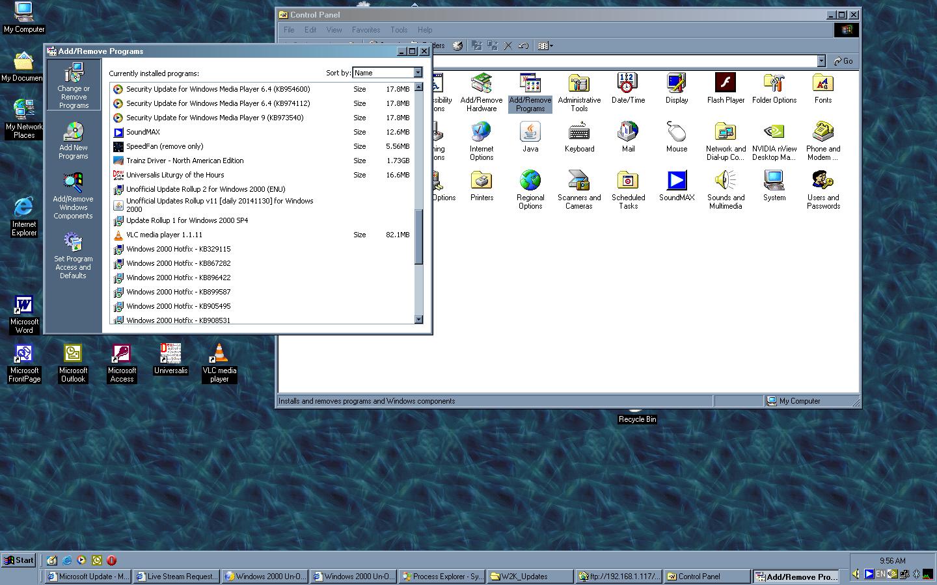Viewport: 937px width, 585px height.
Task: Open Microsoft Access desktop shortcut
Action: point(122,363)
